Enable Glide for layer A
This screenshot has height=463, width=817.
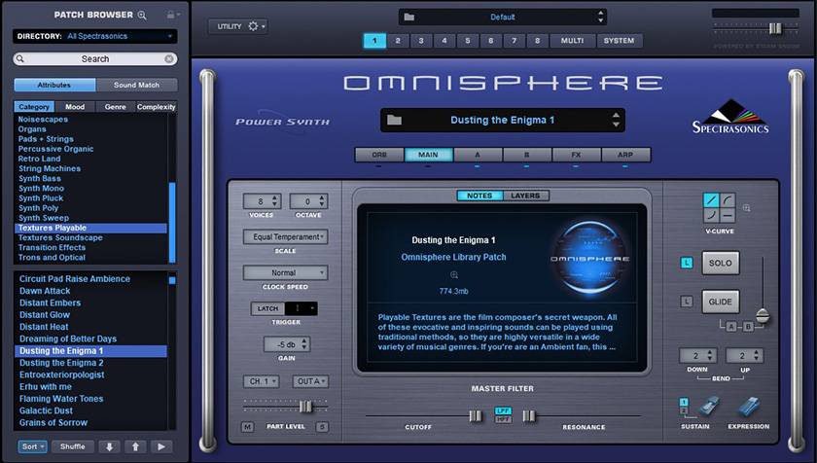[x=731, y=327]
